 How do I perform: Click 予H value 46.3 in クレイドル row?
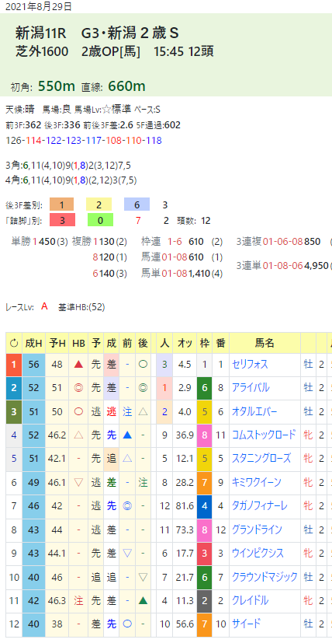point(57,601)
